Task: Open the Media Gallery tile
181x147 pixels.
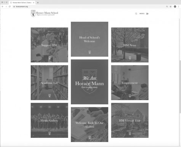Action: coord(50,120)
